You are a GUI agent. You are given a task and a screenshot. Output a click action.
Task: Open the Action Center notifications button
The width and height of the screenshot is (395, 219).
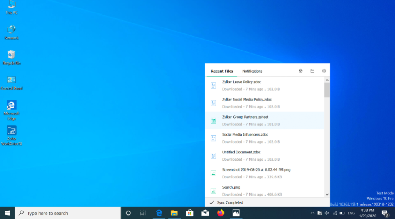pyautogui.click(x=385, y=213)
